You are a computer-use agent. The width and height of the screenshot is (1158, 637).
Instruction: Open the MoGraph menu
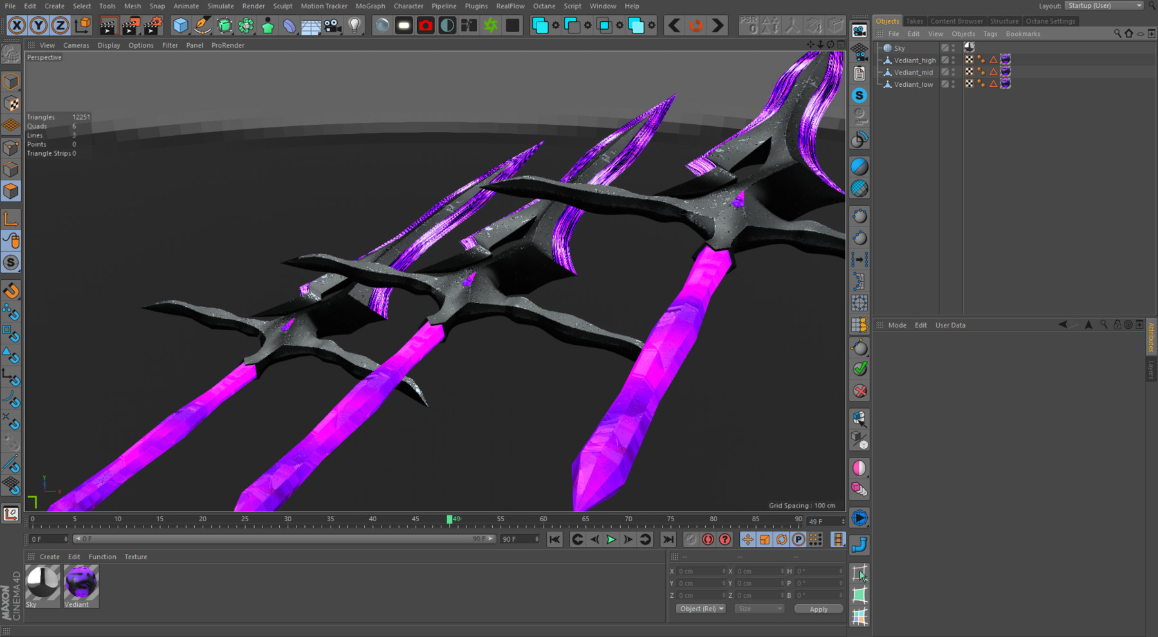(x=370, y=6)
